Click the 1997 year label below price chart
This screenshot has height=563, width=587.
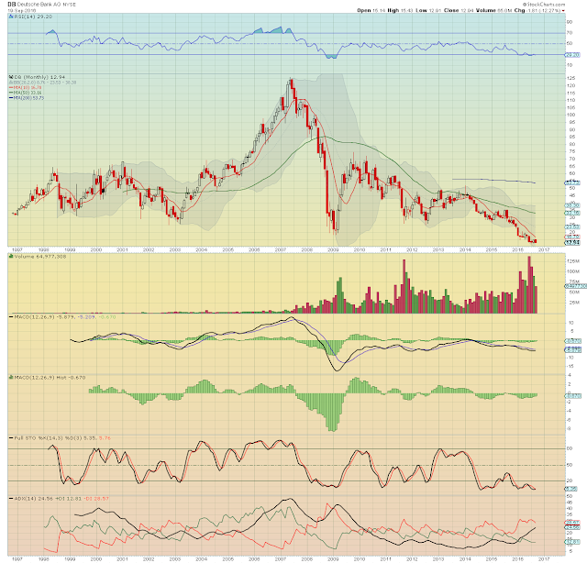click(17, 249)
